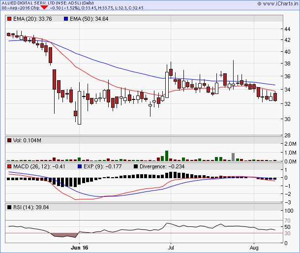
Task: Click the -0.50 (-1.52%) change value
Action: (64, 8)
